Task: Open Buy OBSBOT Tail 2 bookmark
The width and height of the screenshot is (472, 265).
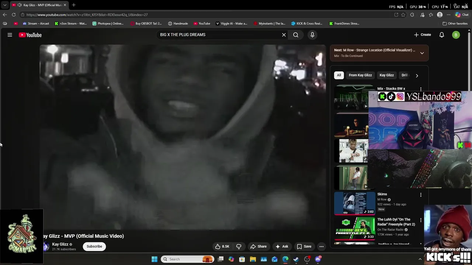Action: tap(146, 24)
